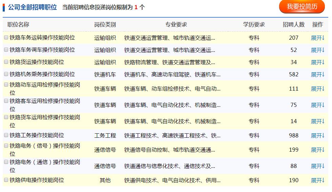
Task: Select the 铁路货运操作技能岗位 checkbox
Action: pyautogui.click(x=6, y=62)
